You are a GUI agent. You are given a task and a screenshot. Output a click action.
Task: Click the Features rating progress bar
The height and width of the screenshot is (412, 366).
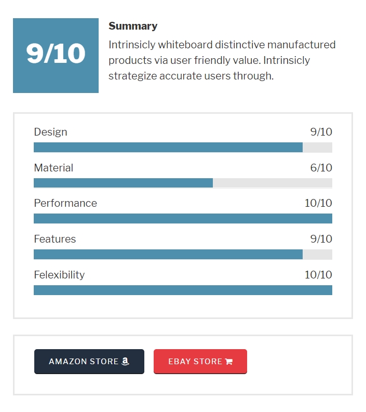pos(183,255)
